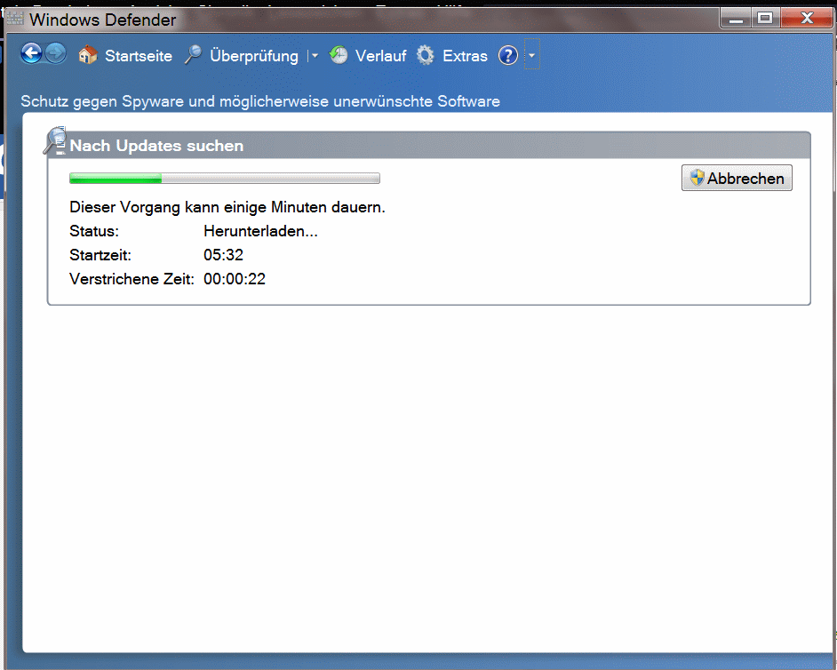Expand the help options dropdown arrow

(x=531, y=55)
